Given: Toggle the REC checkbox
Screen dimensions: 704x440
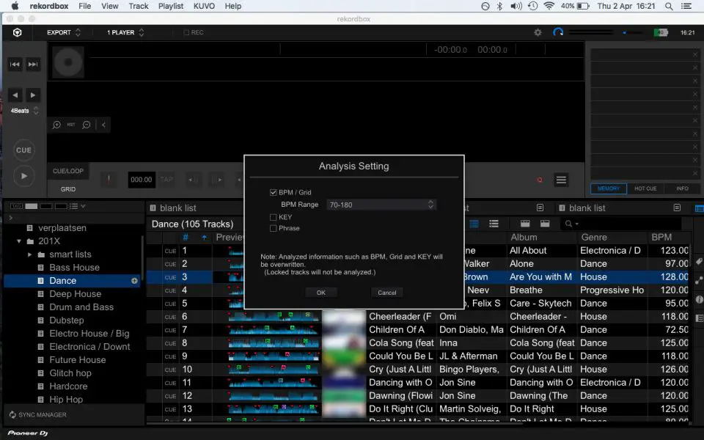Looking at the screenshot, I should (186, 32).
